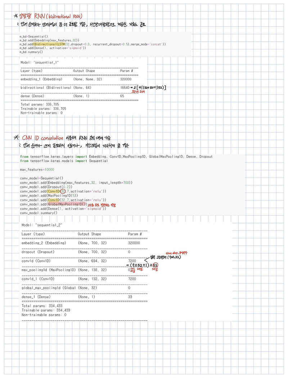Screen dimensions: 288x378
Task: Select the highlighted Bidirectional keyword in code
Action: point(43,45)
